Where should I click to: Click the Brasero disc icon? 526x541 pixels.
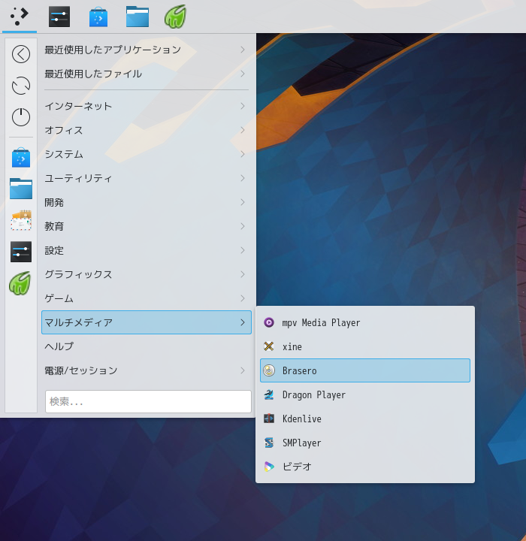(x=269, y=370)
